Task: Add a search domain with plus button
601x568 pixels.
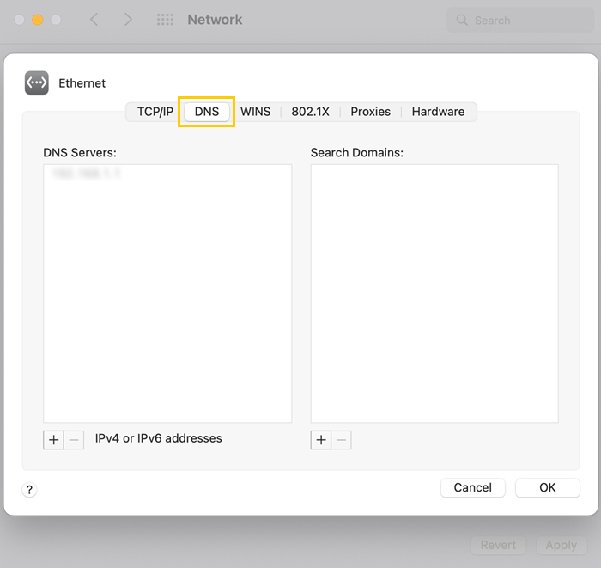Action: pos(321,440)
